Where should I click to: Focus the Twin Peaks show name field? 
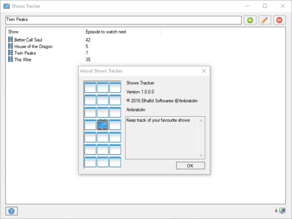click(124, 20)
